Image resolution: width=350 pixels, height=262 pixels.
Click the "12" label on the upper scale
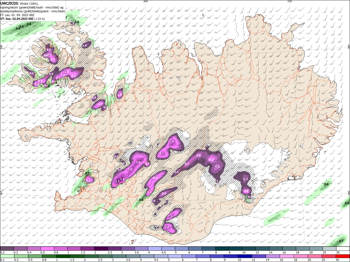[x=257, y=252]
